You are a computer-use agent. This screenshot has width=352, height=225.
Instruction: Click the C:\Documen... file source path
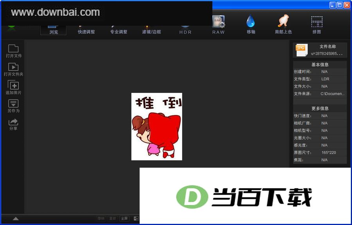click(332, 94)
